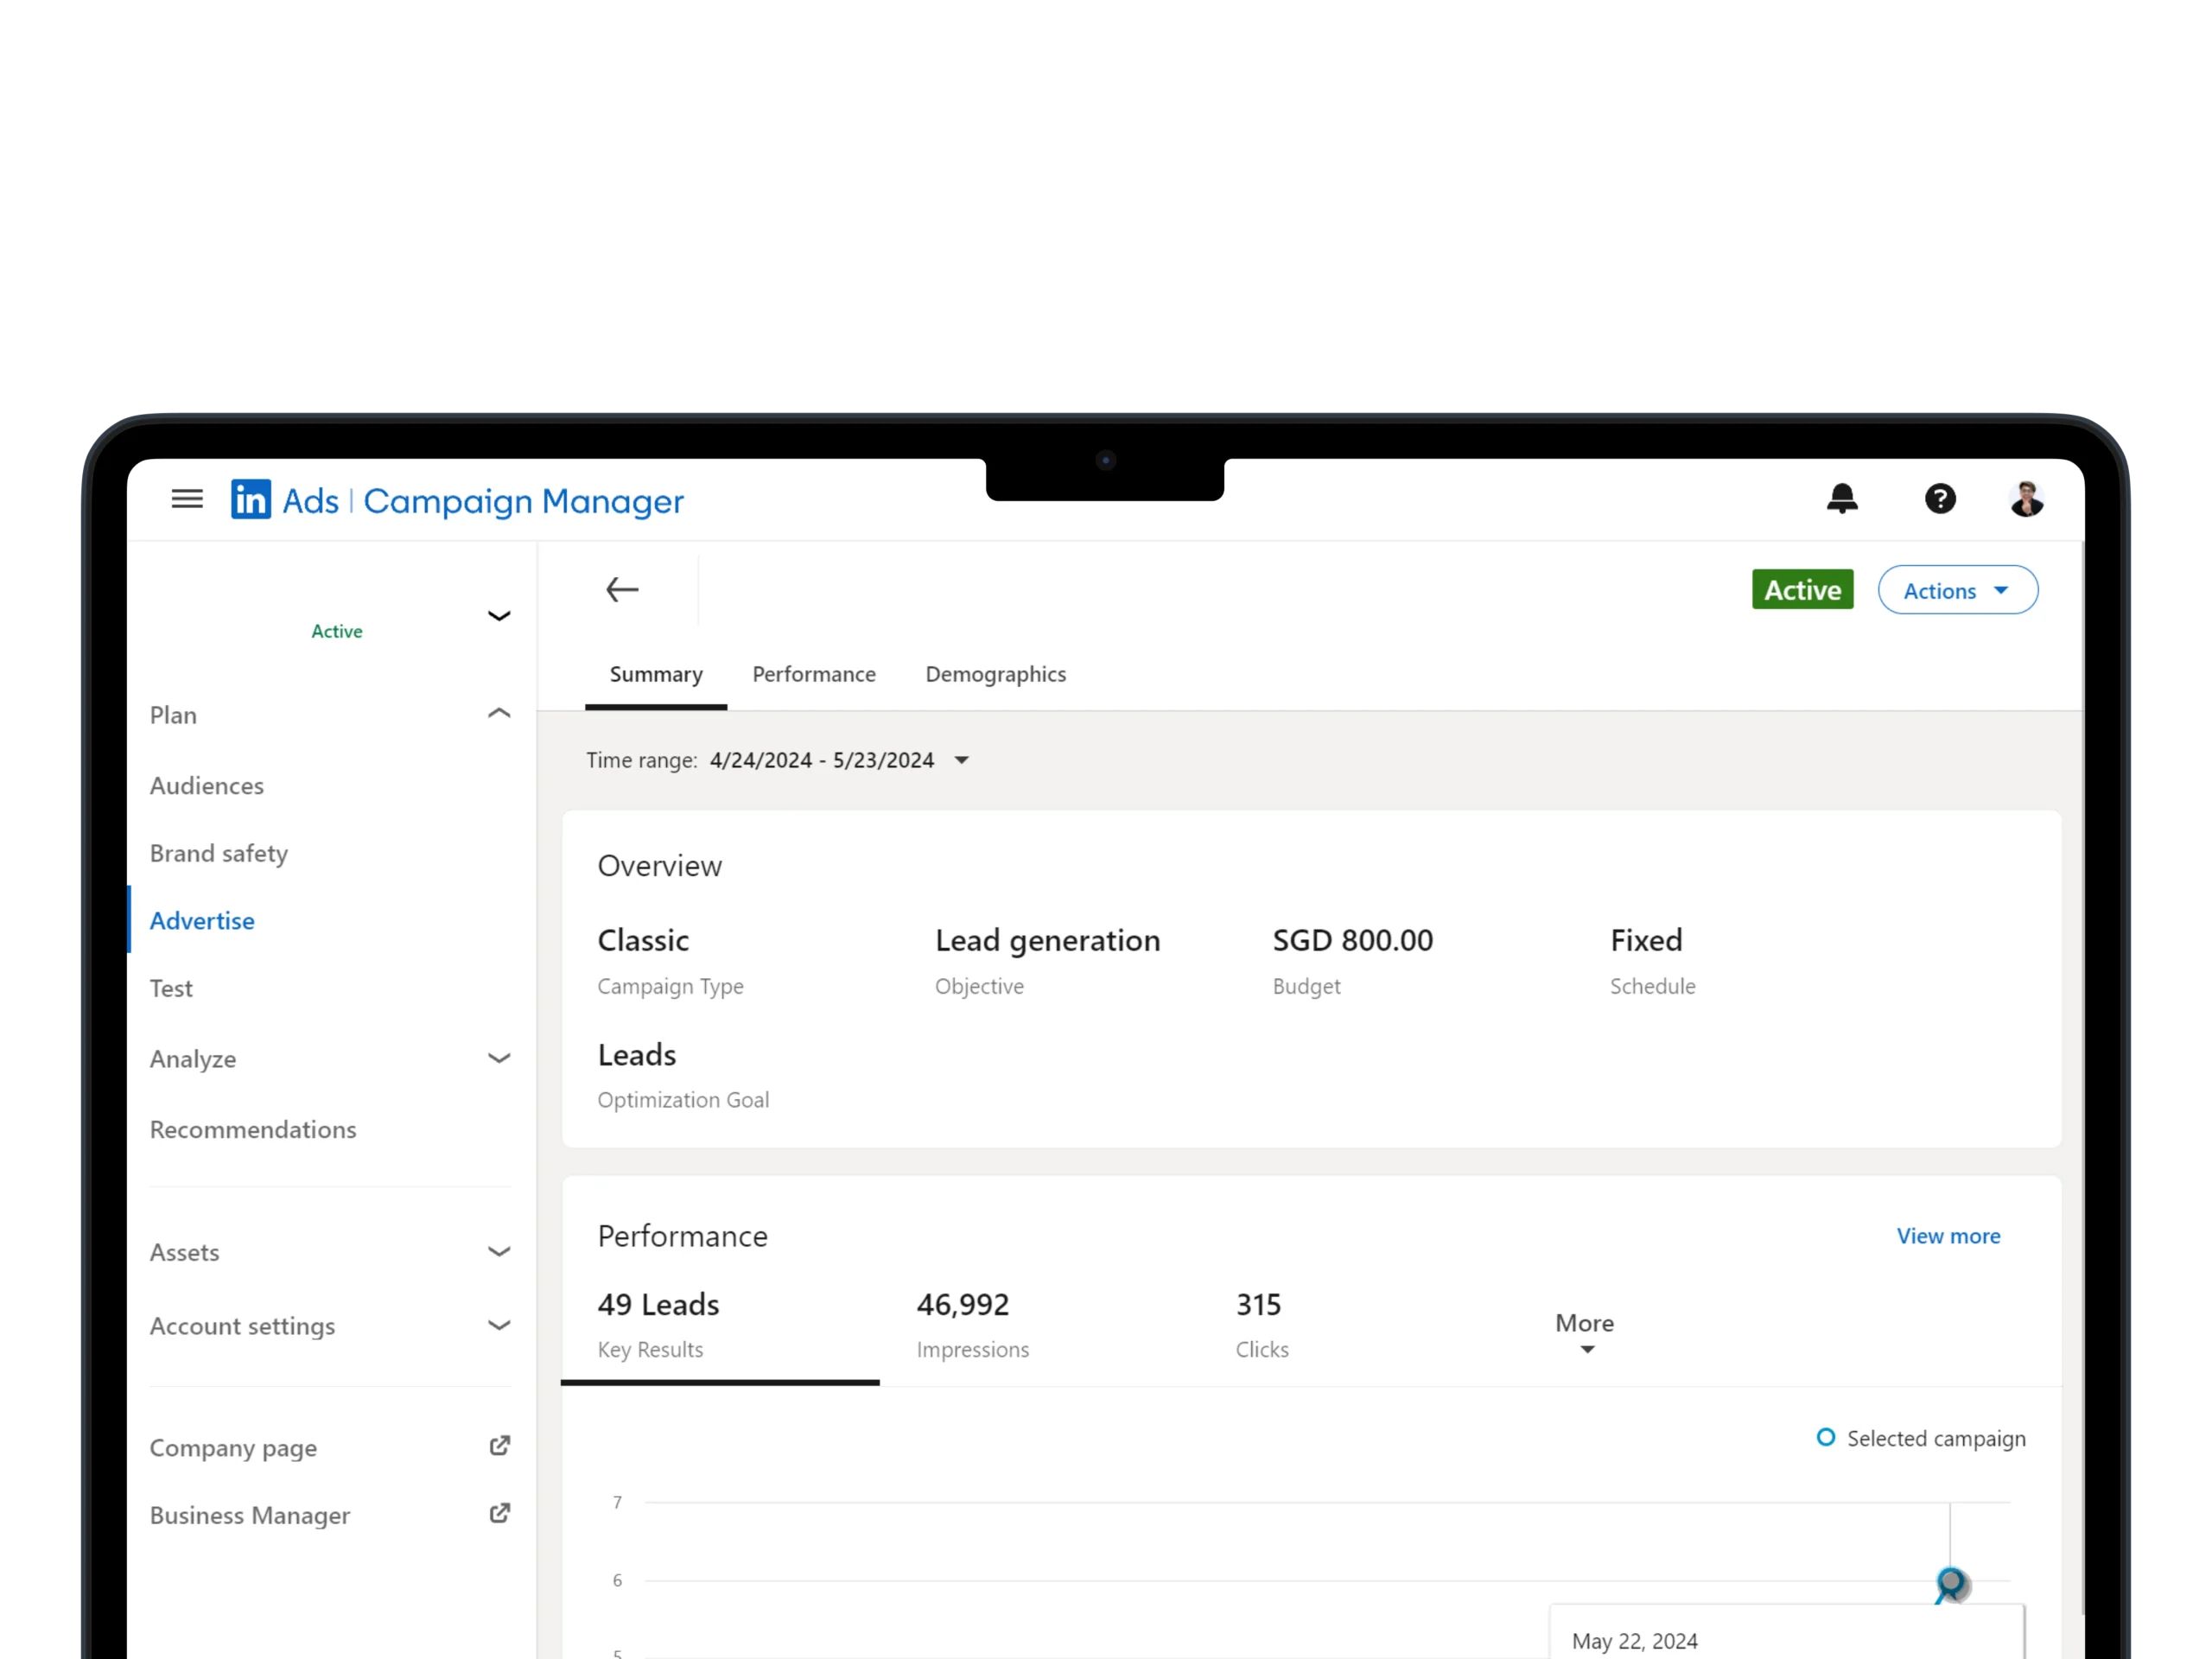Click the Selected campaign legend marker
Image resolution: width=2212 pixels, height=1659 pixels.
1825,1437
